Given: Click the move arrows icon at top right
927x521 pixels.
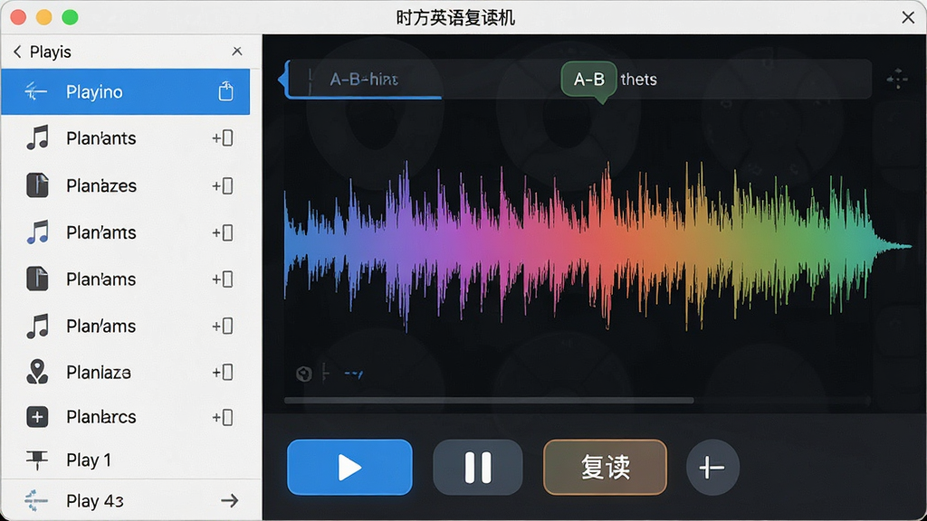Looking at the screenshot, I should click(897, 80).
